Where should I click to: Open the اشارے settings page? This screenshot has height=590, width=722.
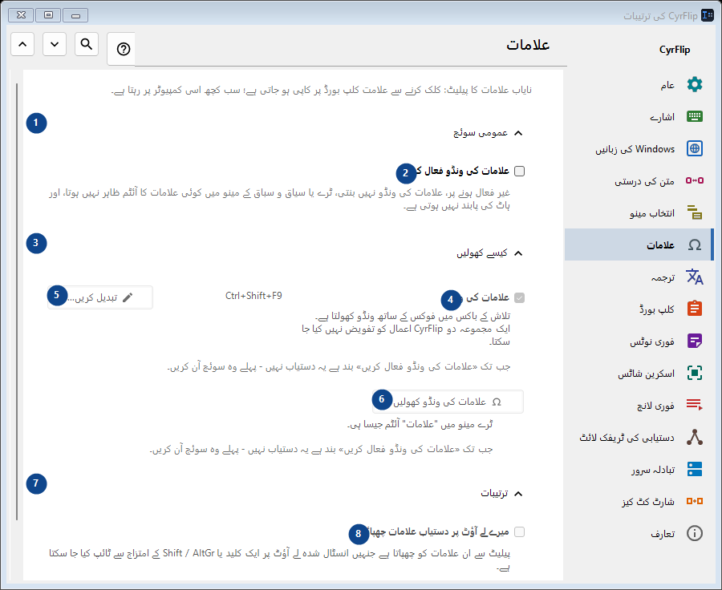[639, 116]
